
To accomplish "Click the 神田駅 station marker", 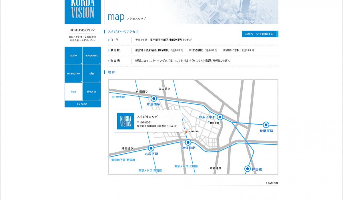I will [248, 169].
